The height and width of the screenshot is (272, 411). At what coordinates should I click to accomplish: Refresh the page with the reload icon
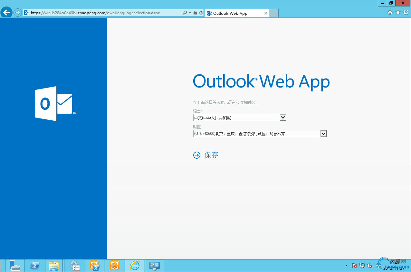[x=201, y=13]
